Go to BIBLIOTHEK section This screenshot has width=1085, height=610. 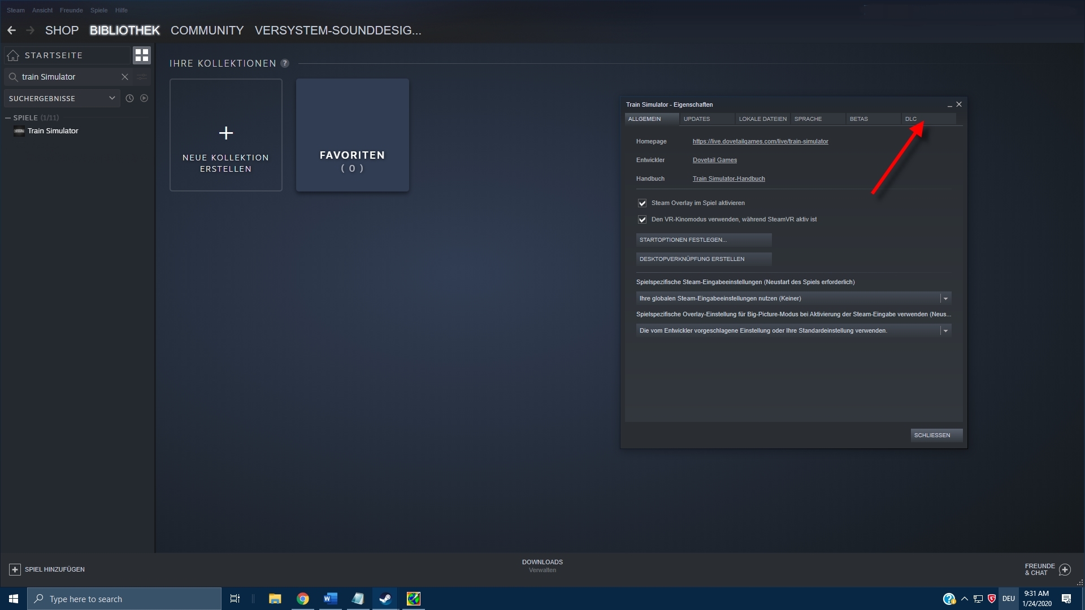click(x=125, y=30)
